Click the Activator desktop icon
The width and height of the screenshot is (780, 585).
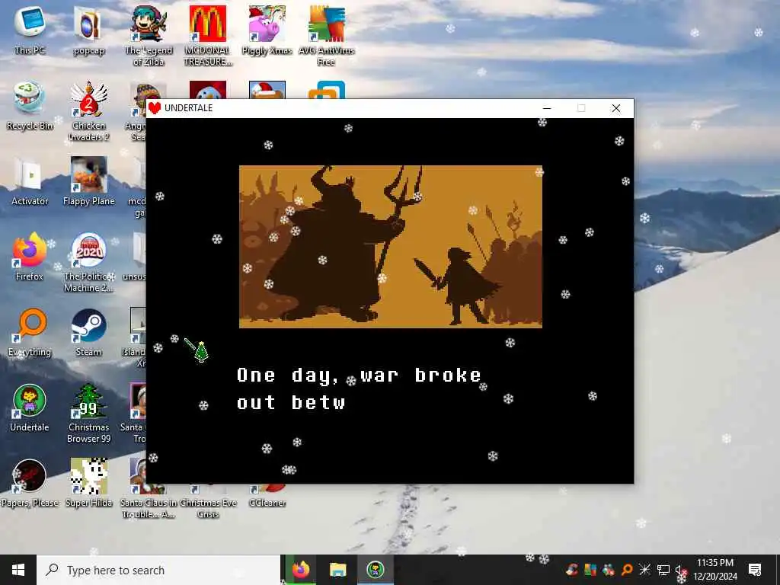[x=30, y=181]
